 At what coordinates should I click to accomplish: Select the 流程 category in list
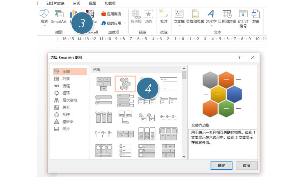66,86
